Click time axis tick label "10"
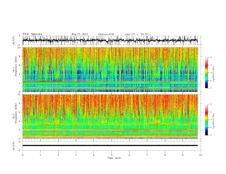The image size is (226, 174). pos(201,155)
